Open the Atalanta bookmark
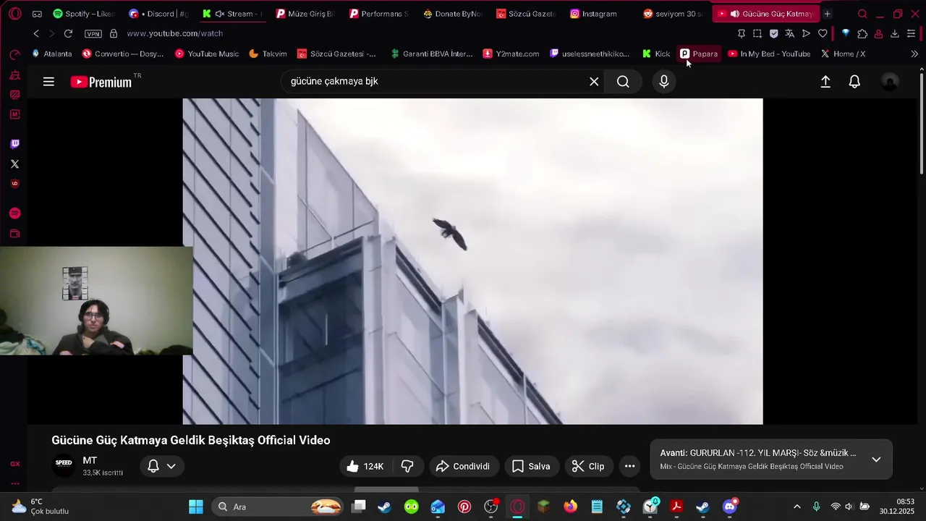The height and width of the screenshot is (521, 926). (x=52, y=54)
